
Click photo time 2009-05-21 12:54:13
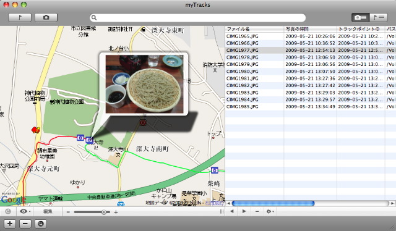click(310, 50)
